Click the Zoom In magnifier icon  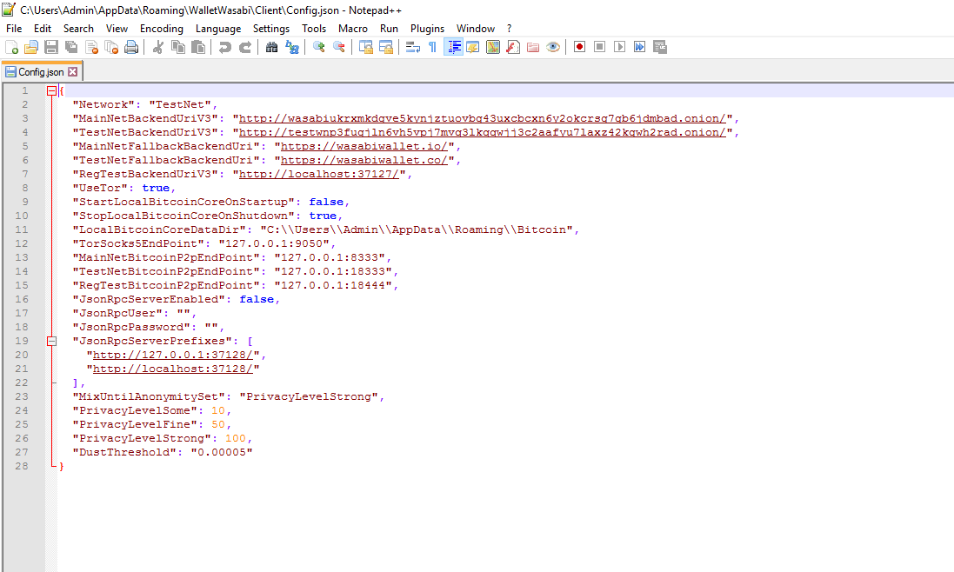[x=318, y=48]
